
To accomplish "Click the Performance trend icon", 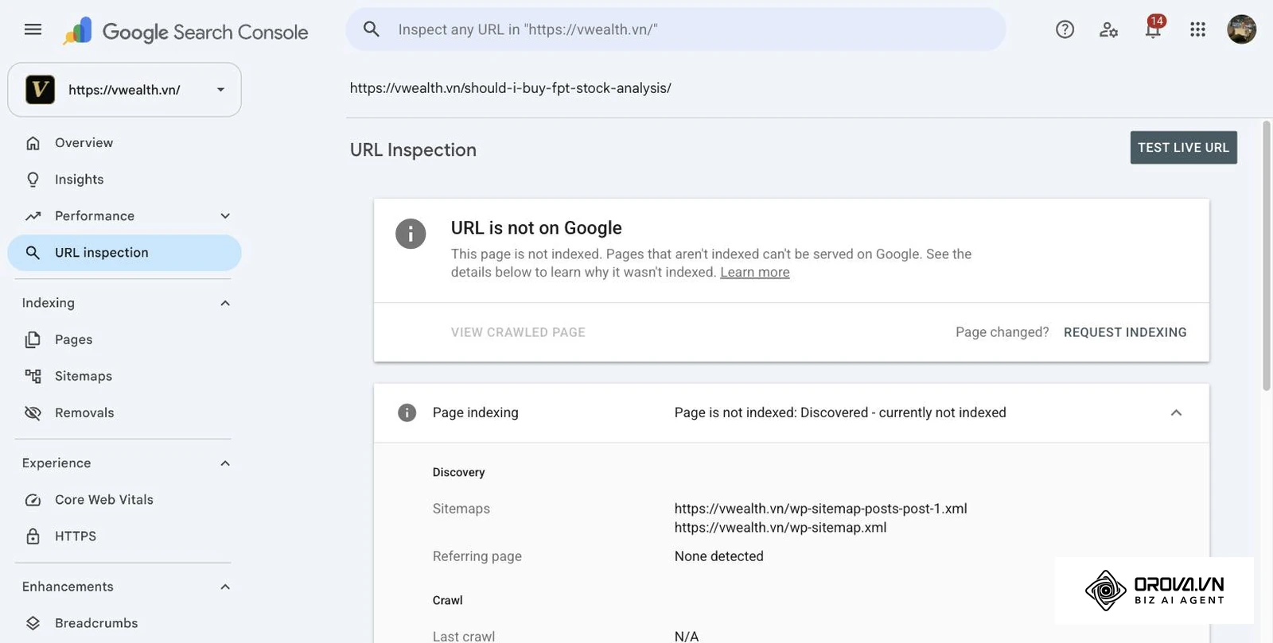I will coord(33,216).
